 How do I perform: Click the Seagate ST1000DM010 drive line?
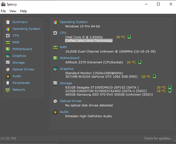tap(102, 87)
